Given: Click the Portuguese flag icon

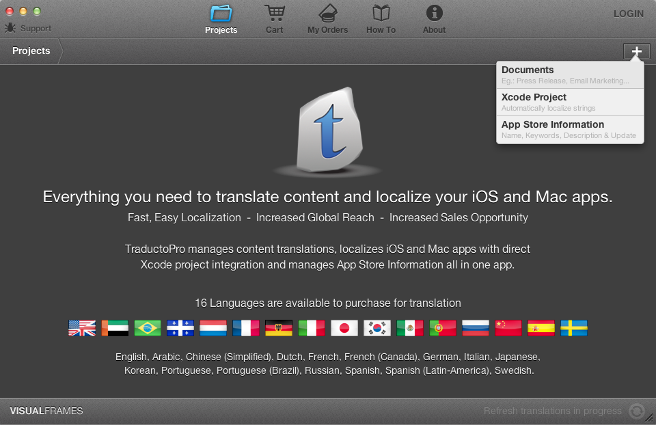Looking at the screenshot, I should tap(443, 328).
